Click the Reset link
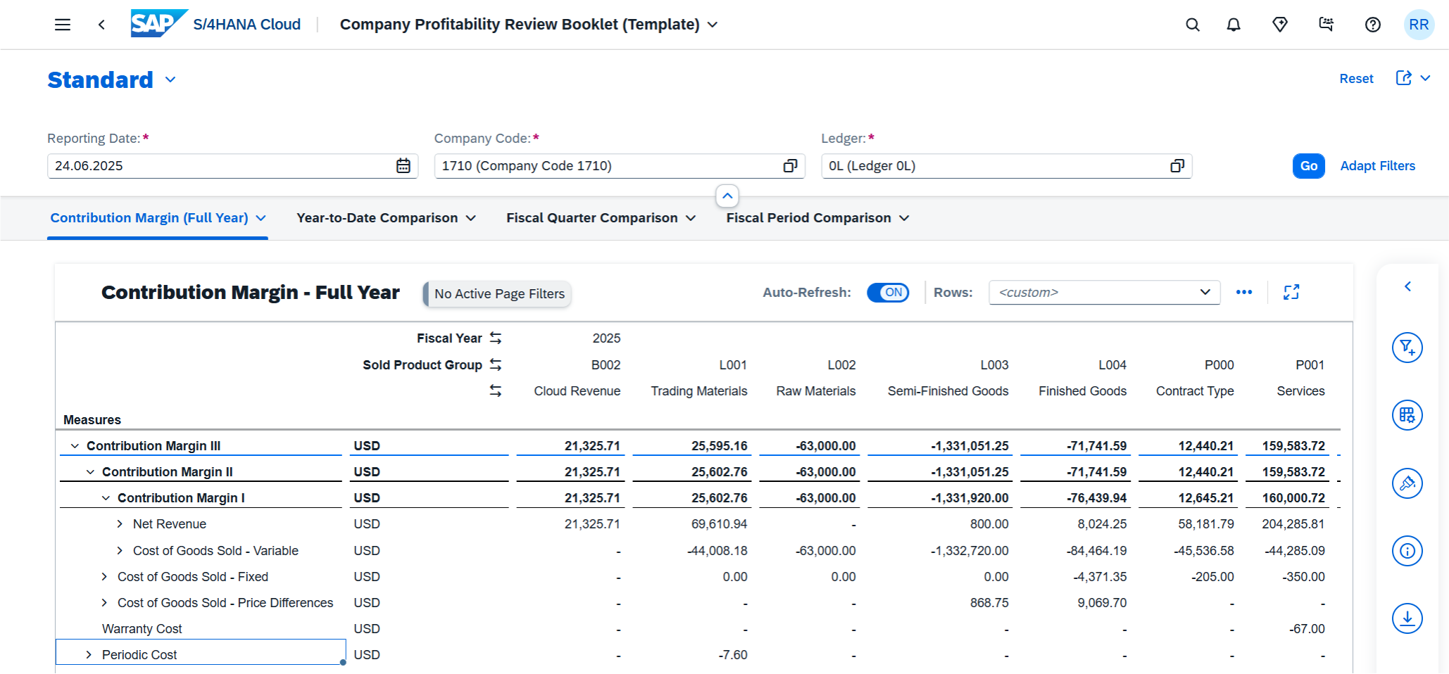This screenshot has height=674, width=1449. 1356,79
